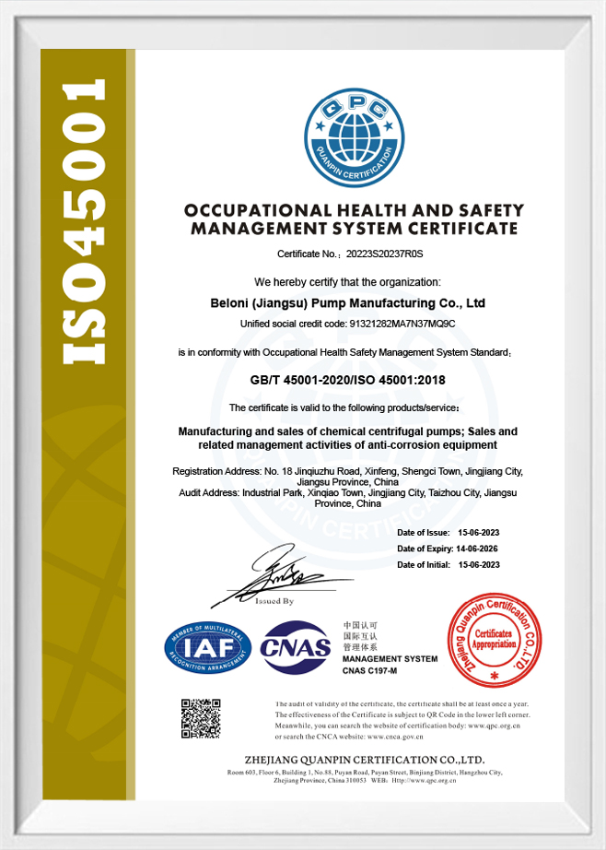The image size is (606, 850).
Task: Click Date of Issue 15-06-2023
Action: pyautogui.click(x=449, y=532)
